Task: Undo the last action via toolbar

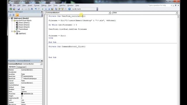Action: (36, 9)
